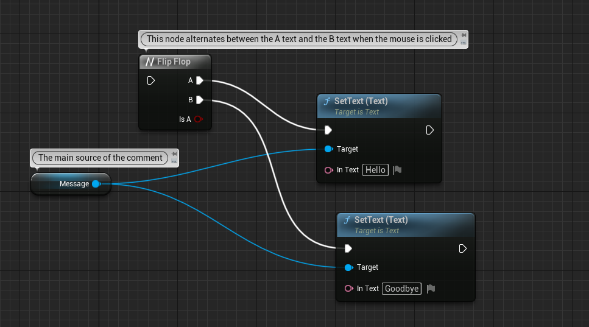This screenshot has height=327, width=589.
Task: Select the Flip Flop node title
Action: click(175, 62)
